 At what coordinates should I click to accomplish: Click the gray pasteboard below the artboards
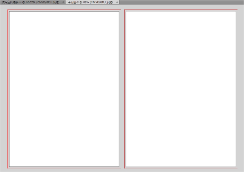click(122, 170)
